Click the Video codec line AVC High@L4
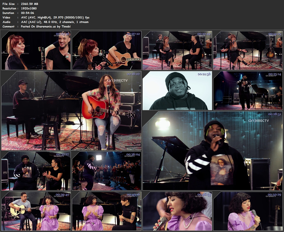The width and height of the screenshot is (284, 232). pyautogui.click(x=55, y=17)
